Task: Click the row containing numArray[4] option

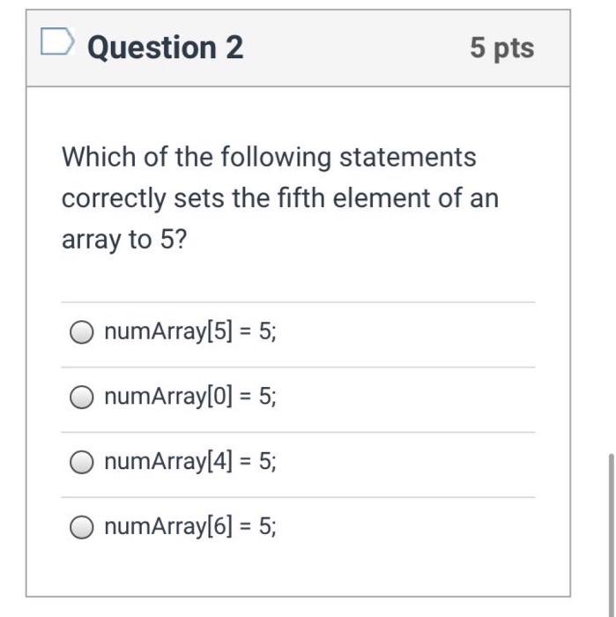Action: coord(298,465)
